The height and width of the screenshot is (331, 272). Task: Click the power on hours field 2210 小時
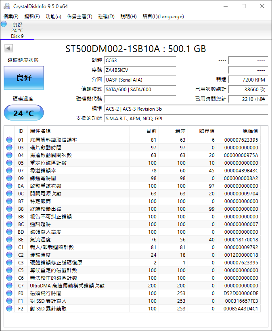pyautogui.click(x=248, y=99)
